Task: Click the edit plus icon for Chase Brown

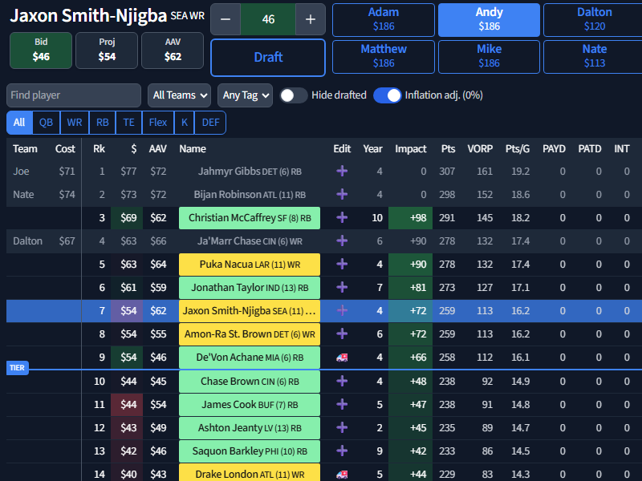Action: 342,382
